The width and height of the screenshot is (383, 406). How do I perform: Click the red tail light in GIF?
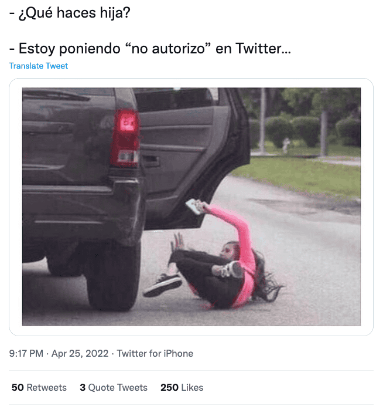[126, 138]
